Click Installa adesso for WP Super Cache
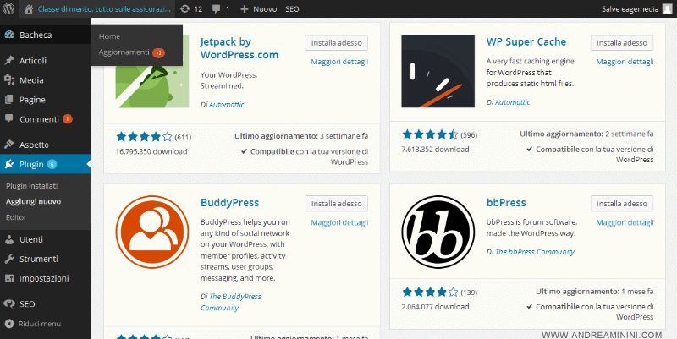677x339 pixels. click(x=622, y=43)
